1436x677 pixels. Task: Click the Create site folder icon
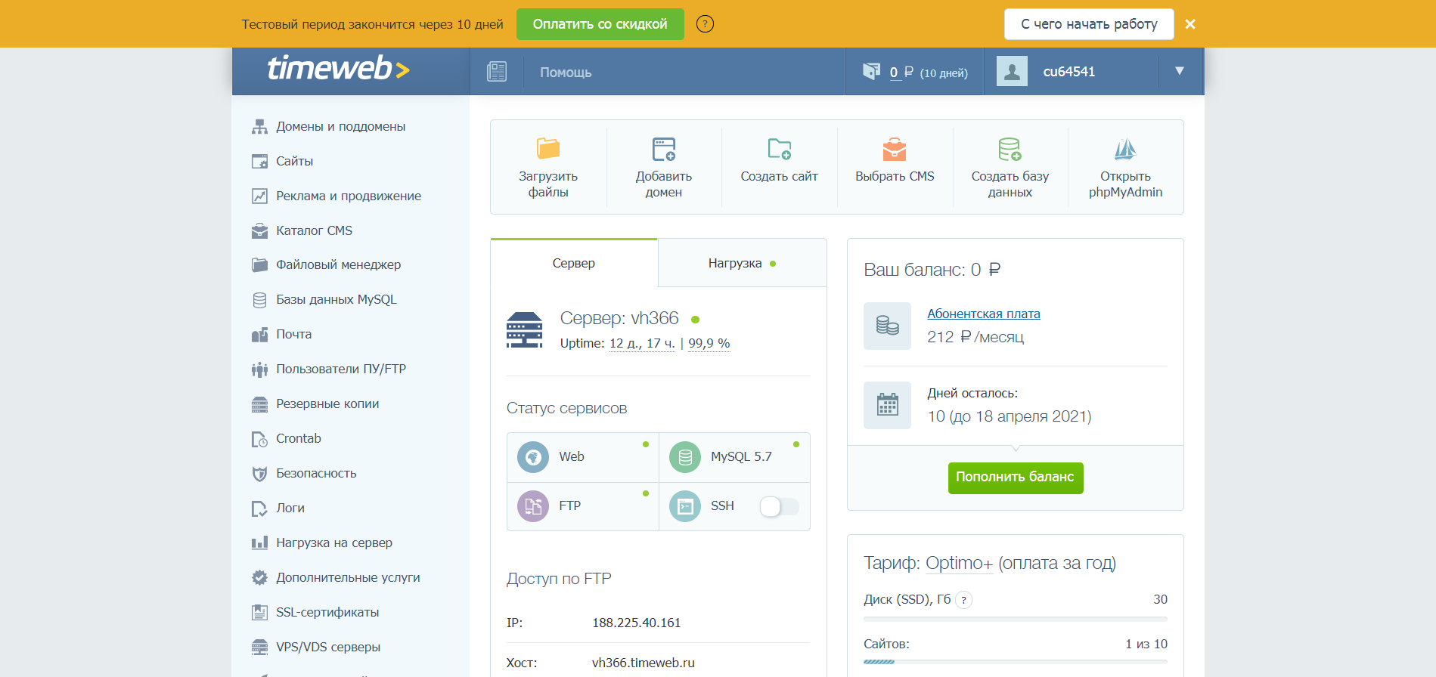tap(779, 149)
